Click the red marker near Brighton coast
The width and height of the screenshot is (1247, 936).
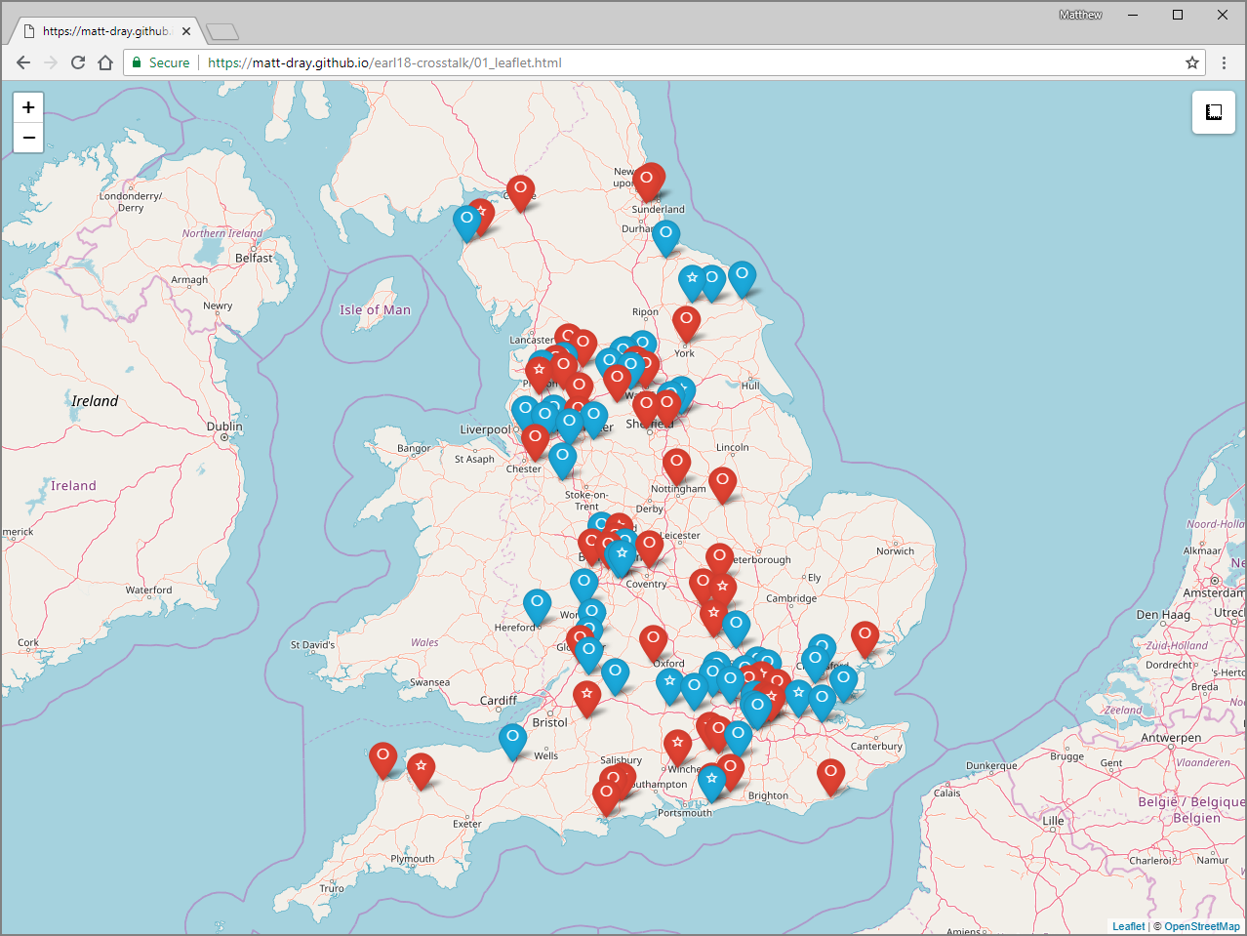[x=830, y=777]
